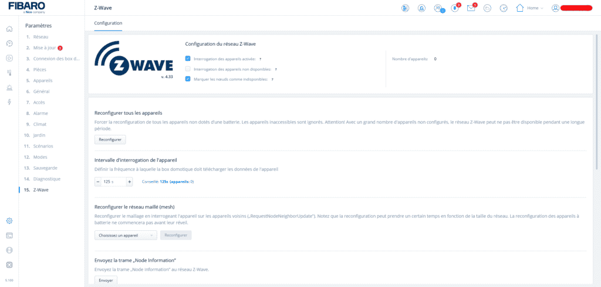
Task: Click the Z-Wave logo image
Action: click(x=133, y=57)
